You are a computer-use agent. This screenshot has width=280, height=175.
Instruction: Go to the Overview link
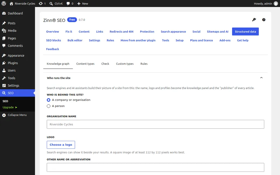click(x=52, y=32)
